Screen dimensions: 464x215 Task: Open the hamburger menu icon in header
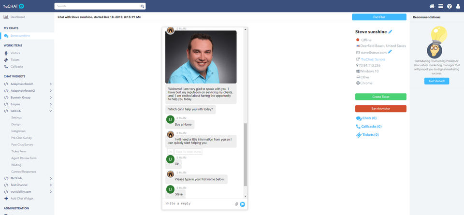tap(441, 6)
